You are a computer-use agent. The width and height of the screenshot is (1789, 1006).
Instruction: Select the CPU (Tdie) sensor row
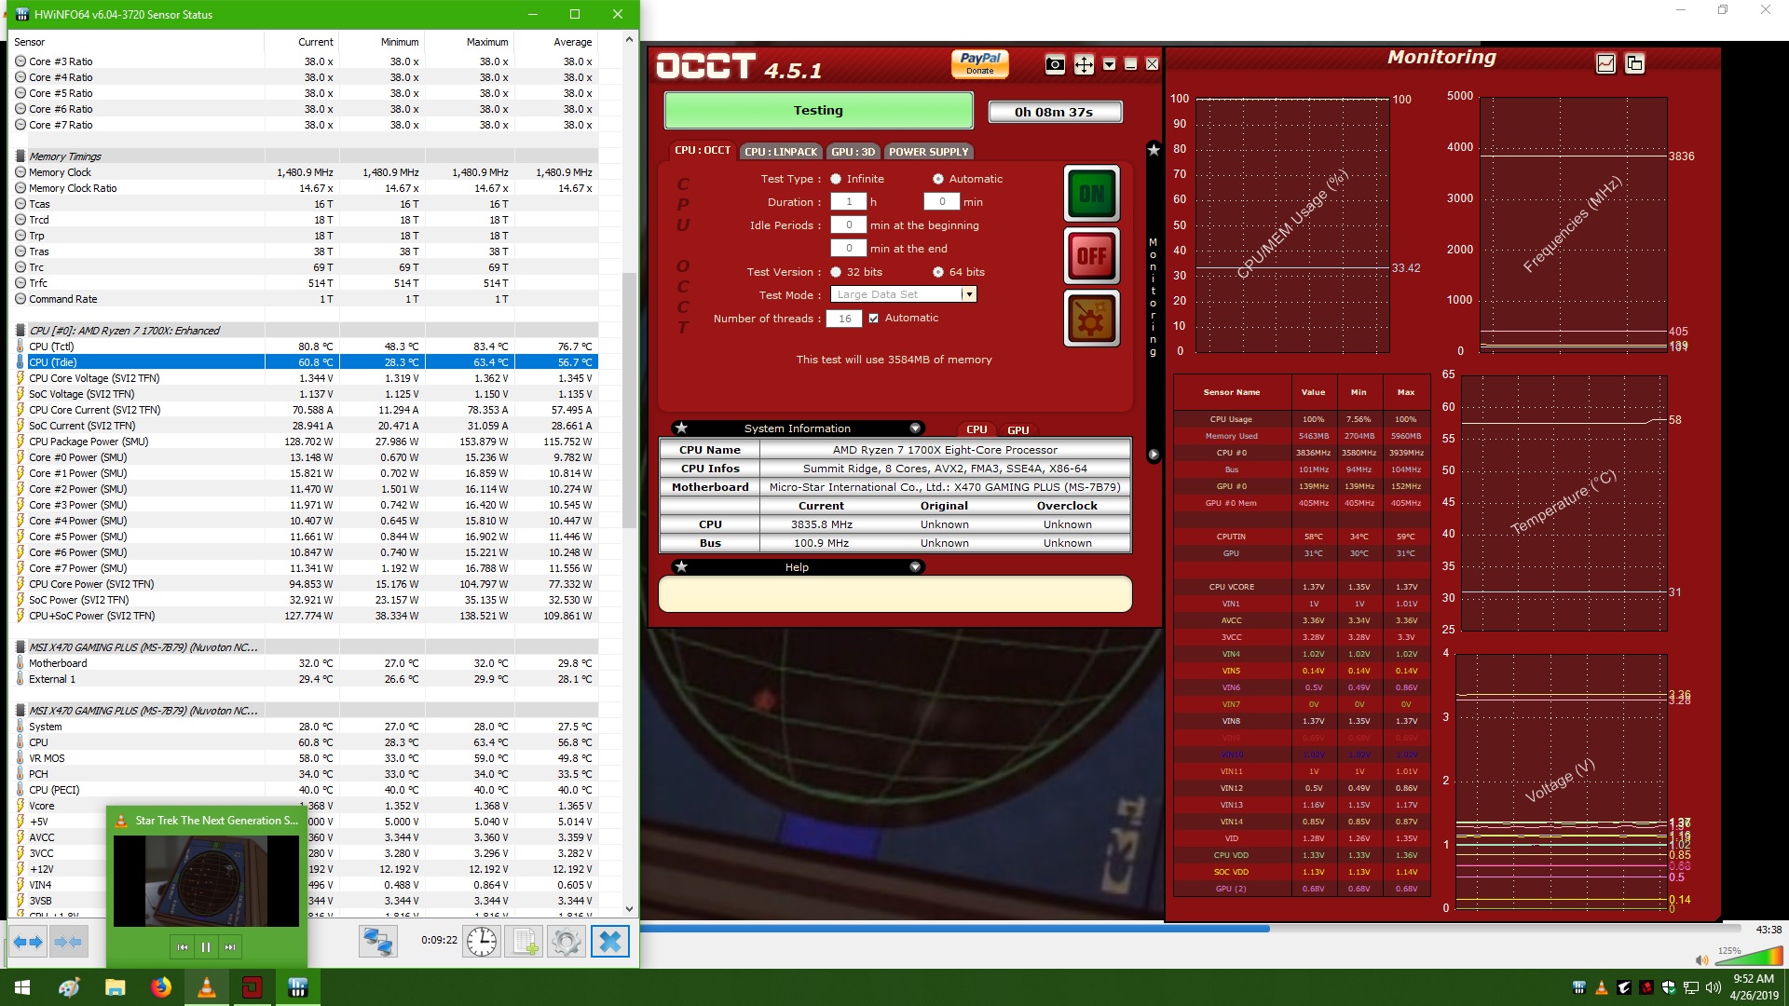[x=304, y=361]
